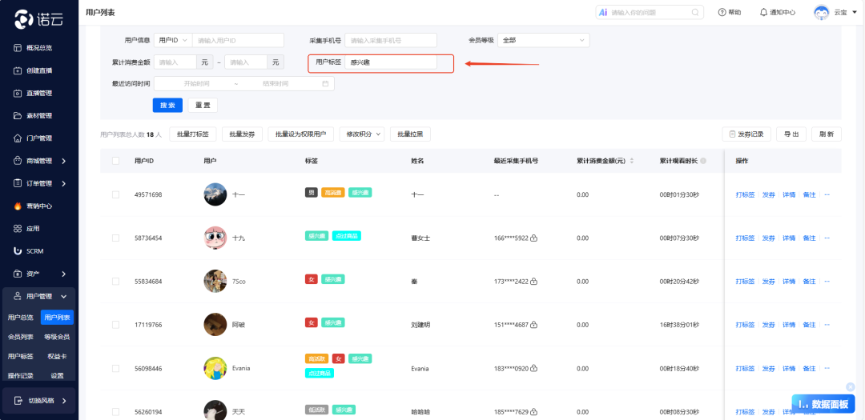
Task: Check the row for user 49571698
Action: click(x=115, y=194)
